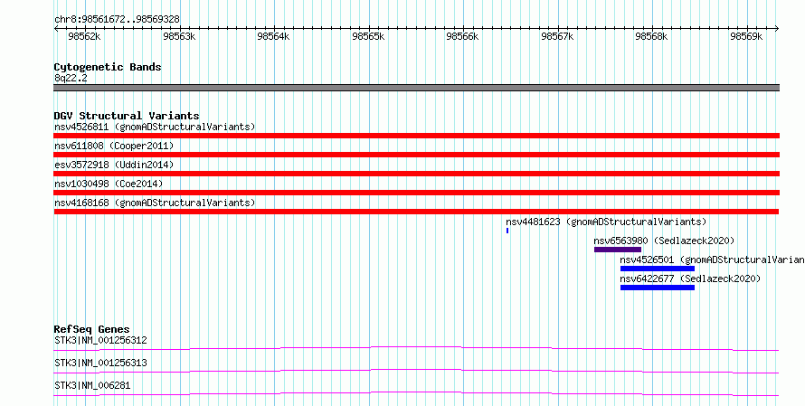Select the purple nsv6563980 variant bar
The image size is (805, 406).
618,250
